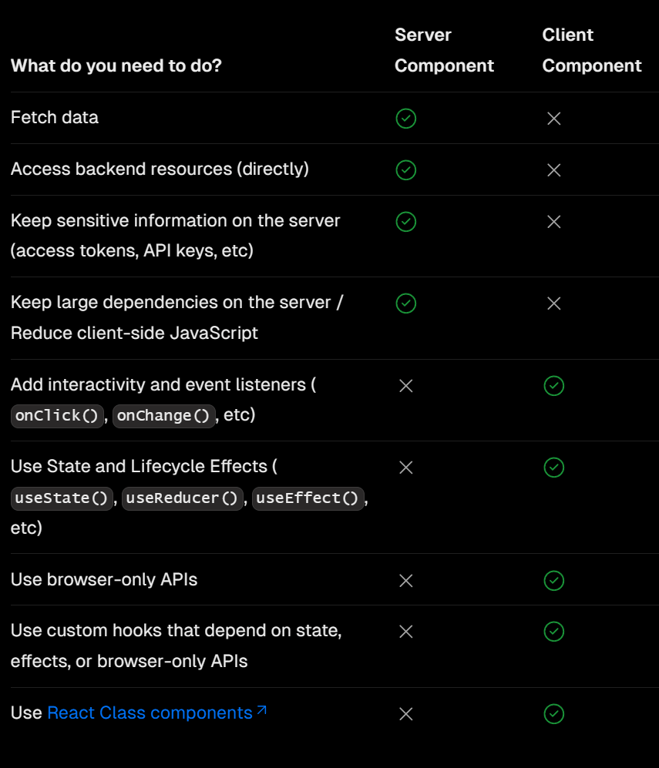Image resolution: width=659 pixels, height=768 pixels.
Task: Click the green check for Access backend resources
Action: pos(405,170)
